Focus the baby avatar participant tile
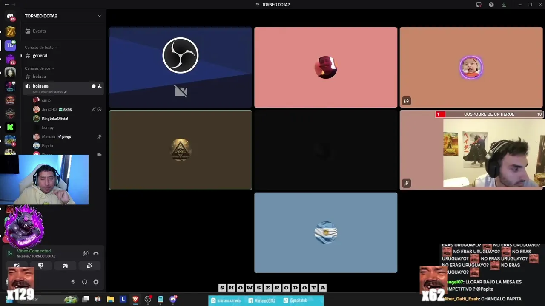The width and height of the screenshot is (545, 306). 471,67
